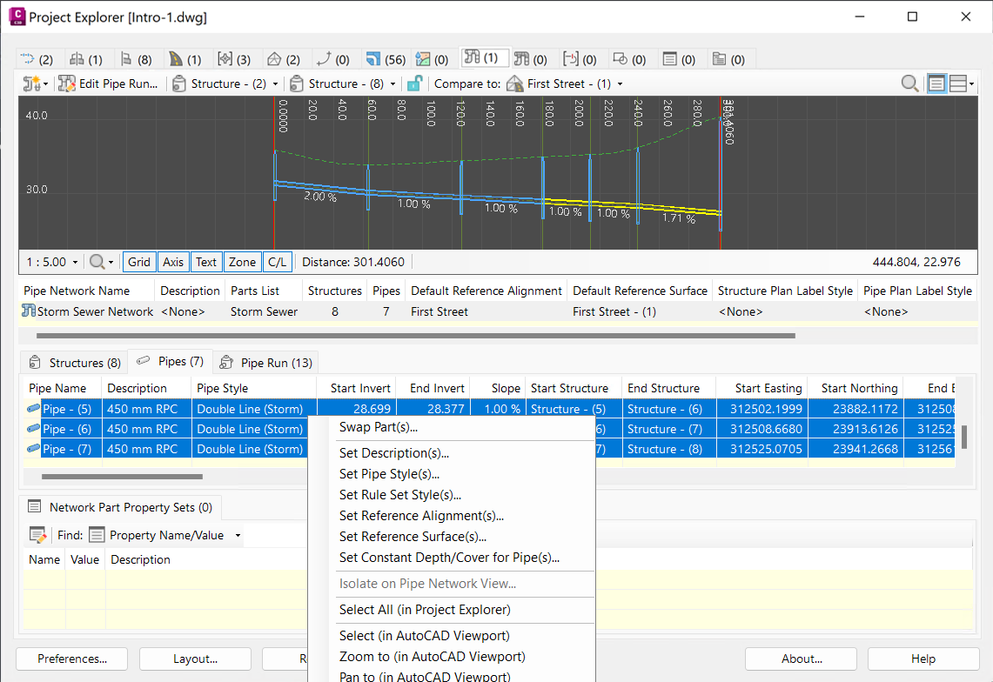Select the Network Part Property Sets (0) tab

click(120, 507)
